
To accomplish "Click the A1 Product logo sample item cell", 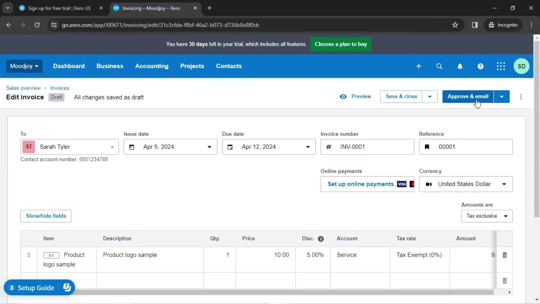I will coord(67,260).
